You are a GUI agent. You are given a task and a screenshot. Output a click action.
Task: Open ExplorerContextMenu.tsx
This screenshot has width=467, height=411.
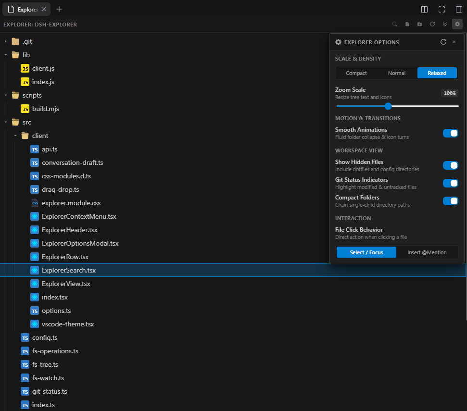[x=79, y=217]
